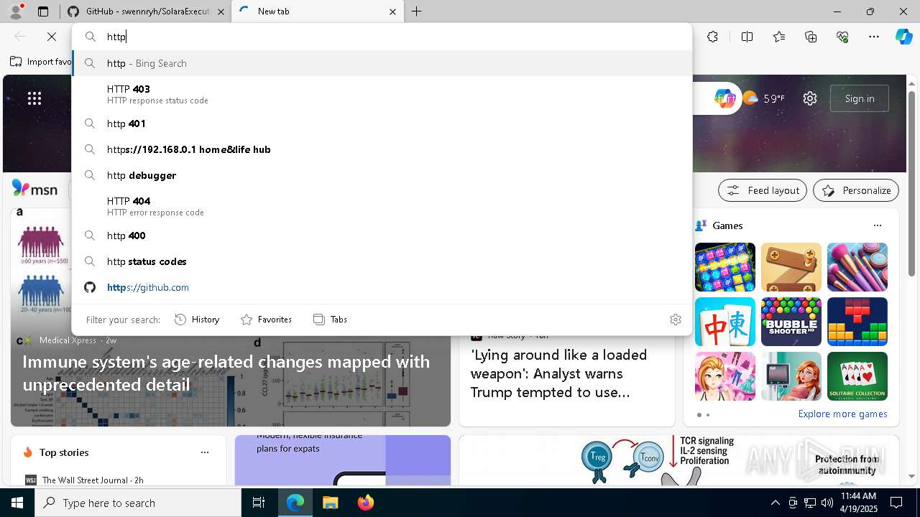Open the Edge profile icon

pyautogui.click(x=15, y=11)
